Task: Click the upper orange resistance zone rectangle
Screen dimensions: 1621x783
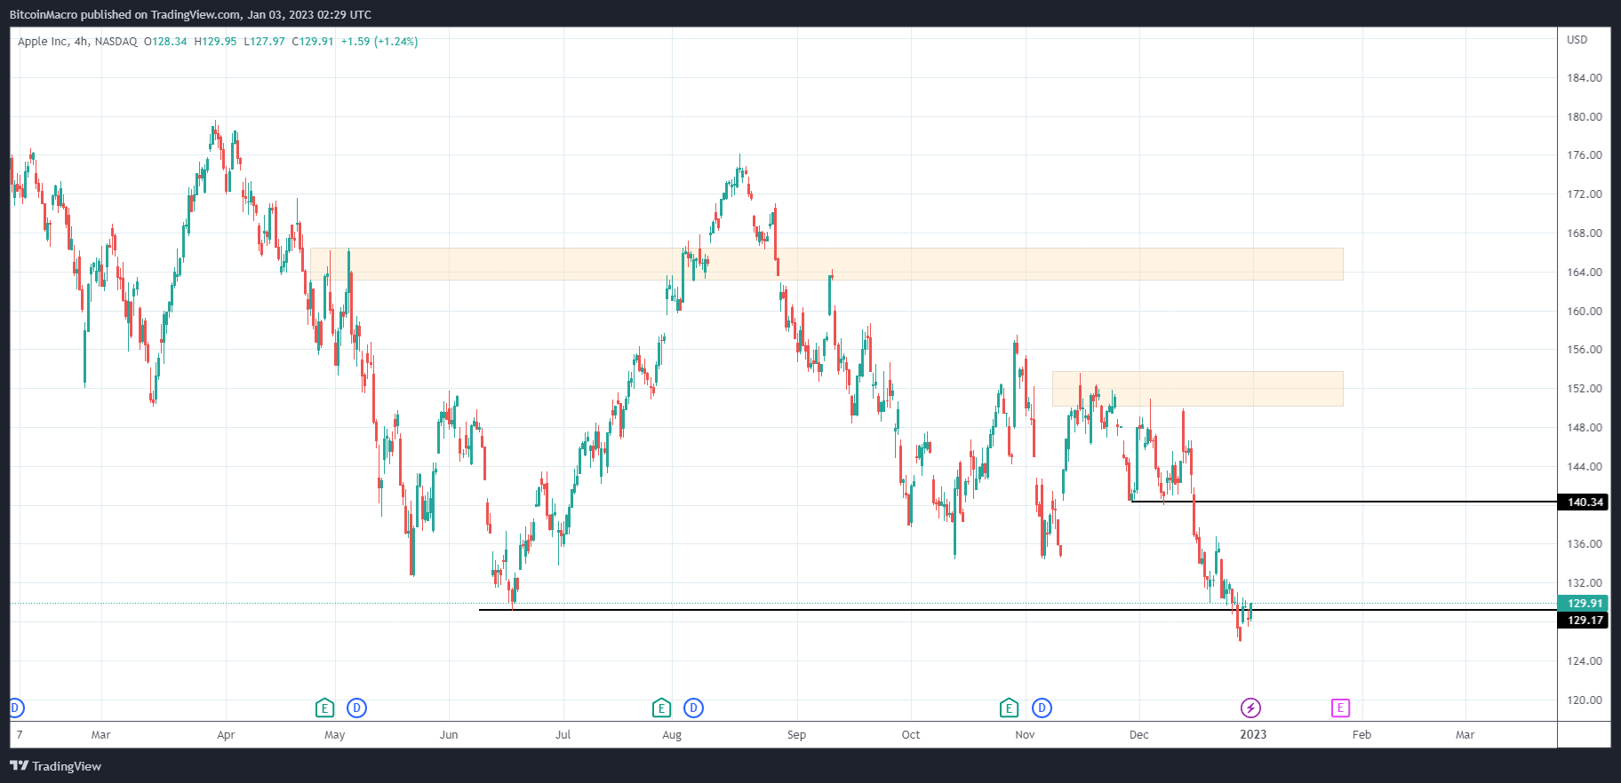Action: (x=826, y=264)
